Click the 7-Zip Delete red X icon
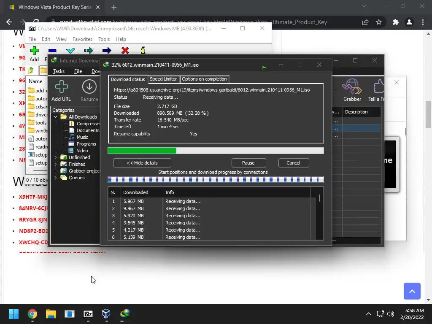432x324 pixels. 125,51
